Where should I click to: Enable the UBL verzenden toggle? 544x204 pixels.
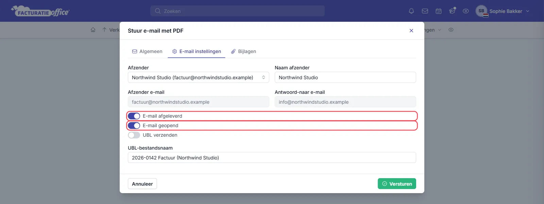[x=134, y=135]
